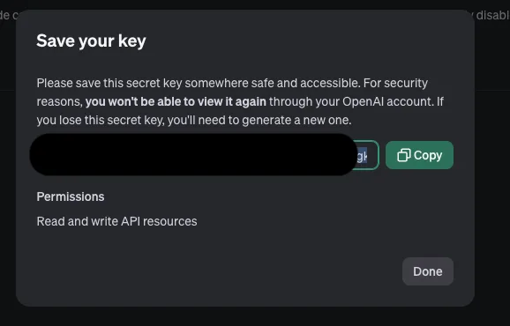This screenshot has height=326, width=510.
Task: Click the "somewhere safe and accessible" phrase
Action: pos(273,83)
